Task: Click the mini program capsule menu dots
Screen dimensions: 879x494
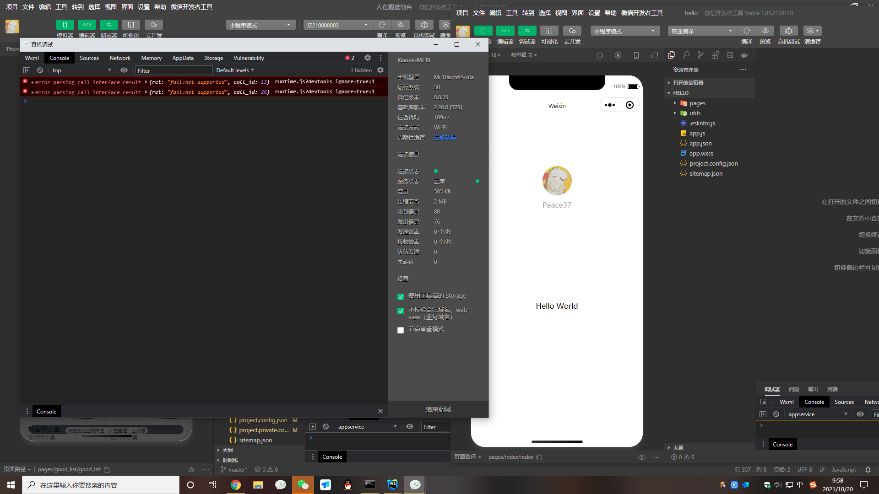Action: [610, 105]
